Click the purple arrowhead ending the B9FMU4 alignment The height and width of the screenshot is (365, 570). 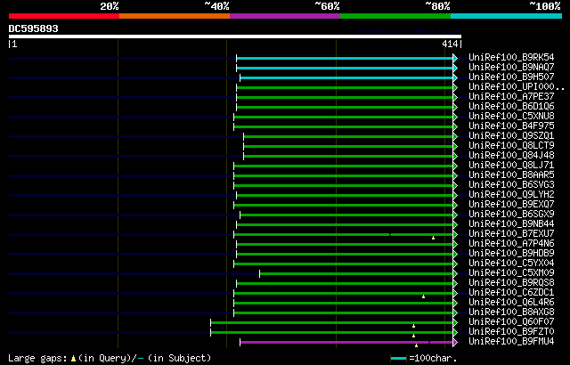[455, 343]
